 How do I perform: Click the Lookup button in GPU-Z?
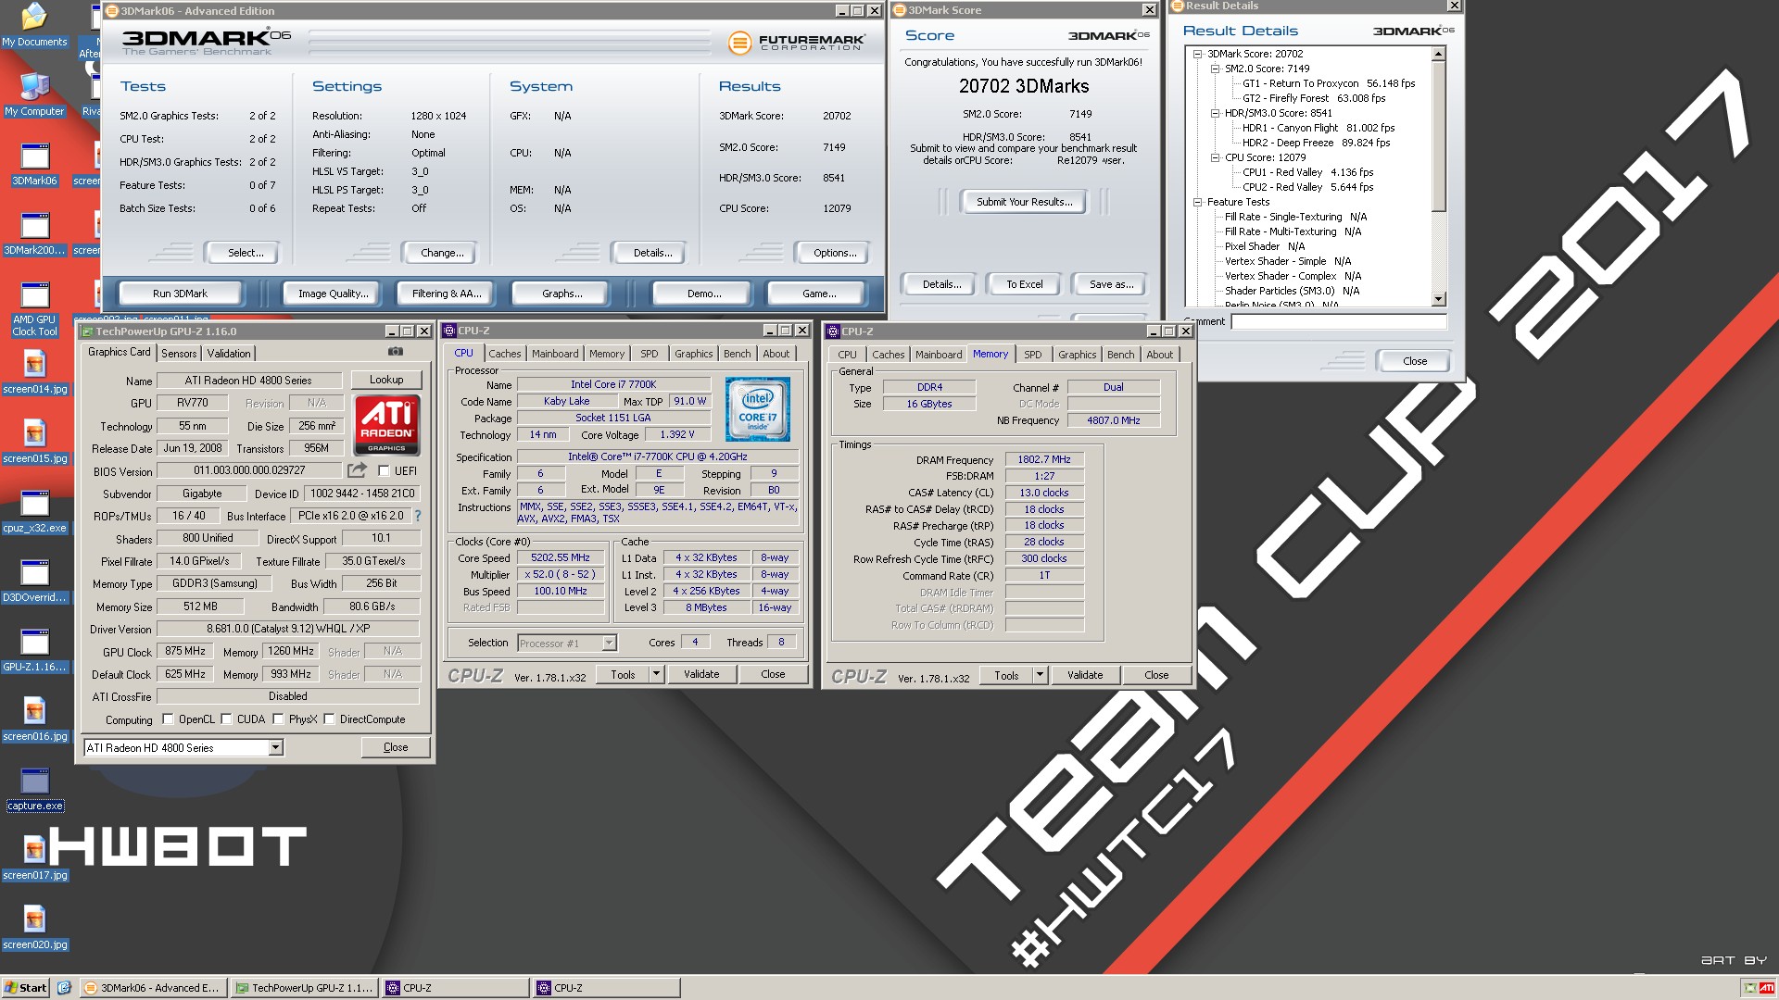tap(386, 380)
